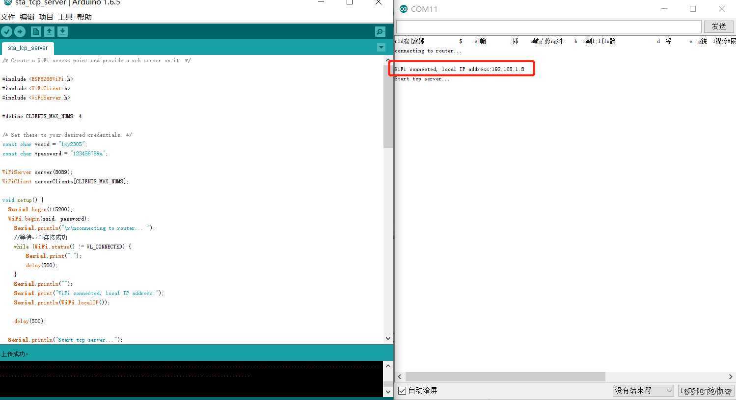Open the 项目 menu
Viewport: 736px width, 400px height.
coord(46,17)
